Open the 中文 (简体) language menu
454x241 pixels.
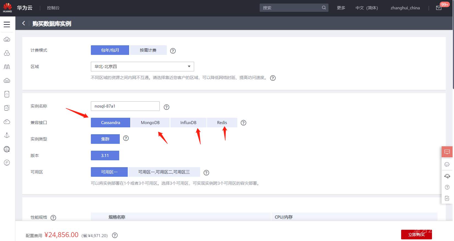pos(366,8)
